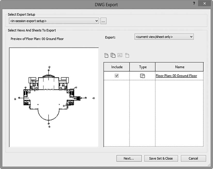
Task: Open the help question mark button
Action: pyautogui.click(x=194, y=3)
